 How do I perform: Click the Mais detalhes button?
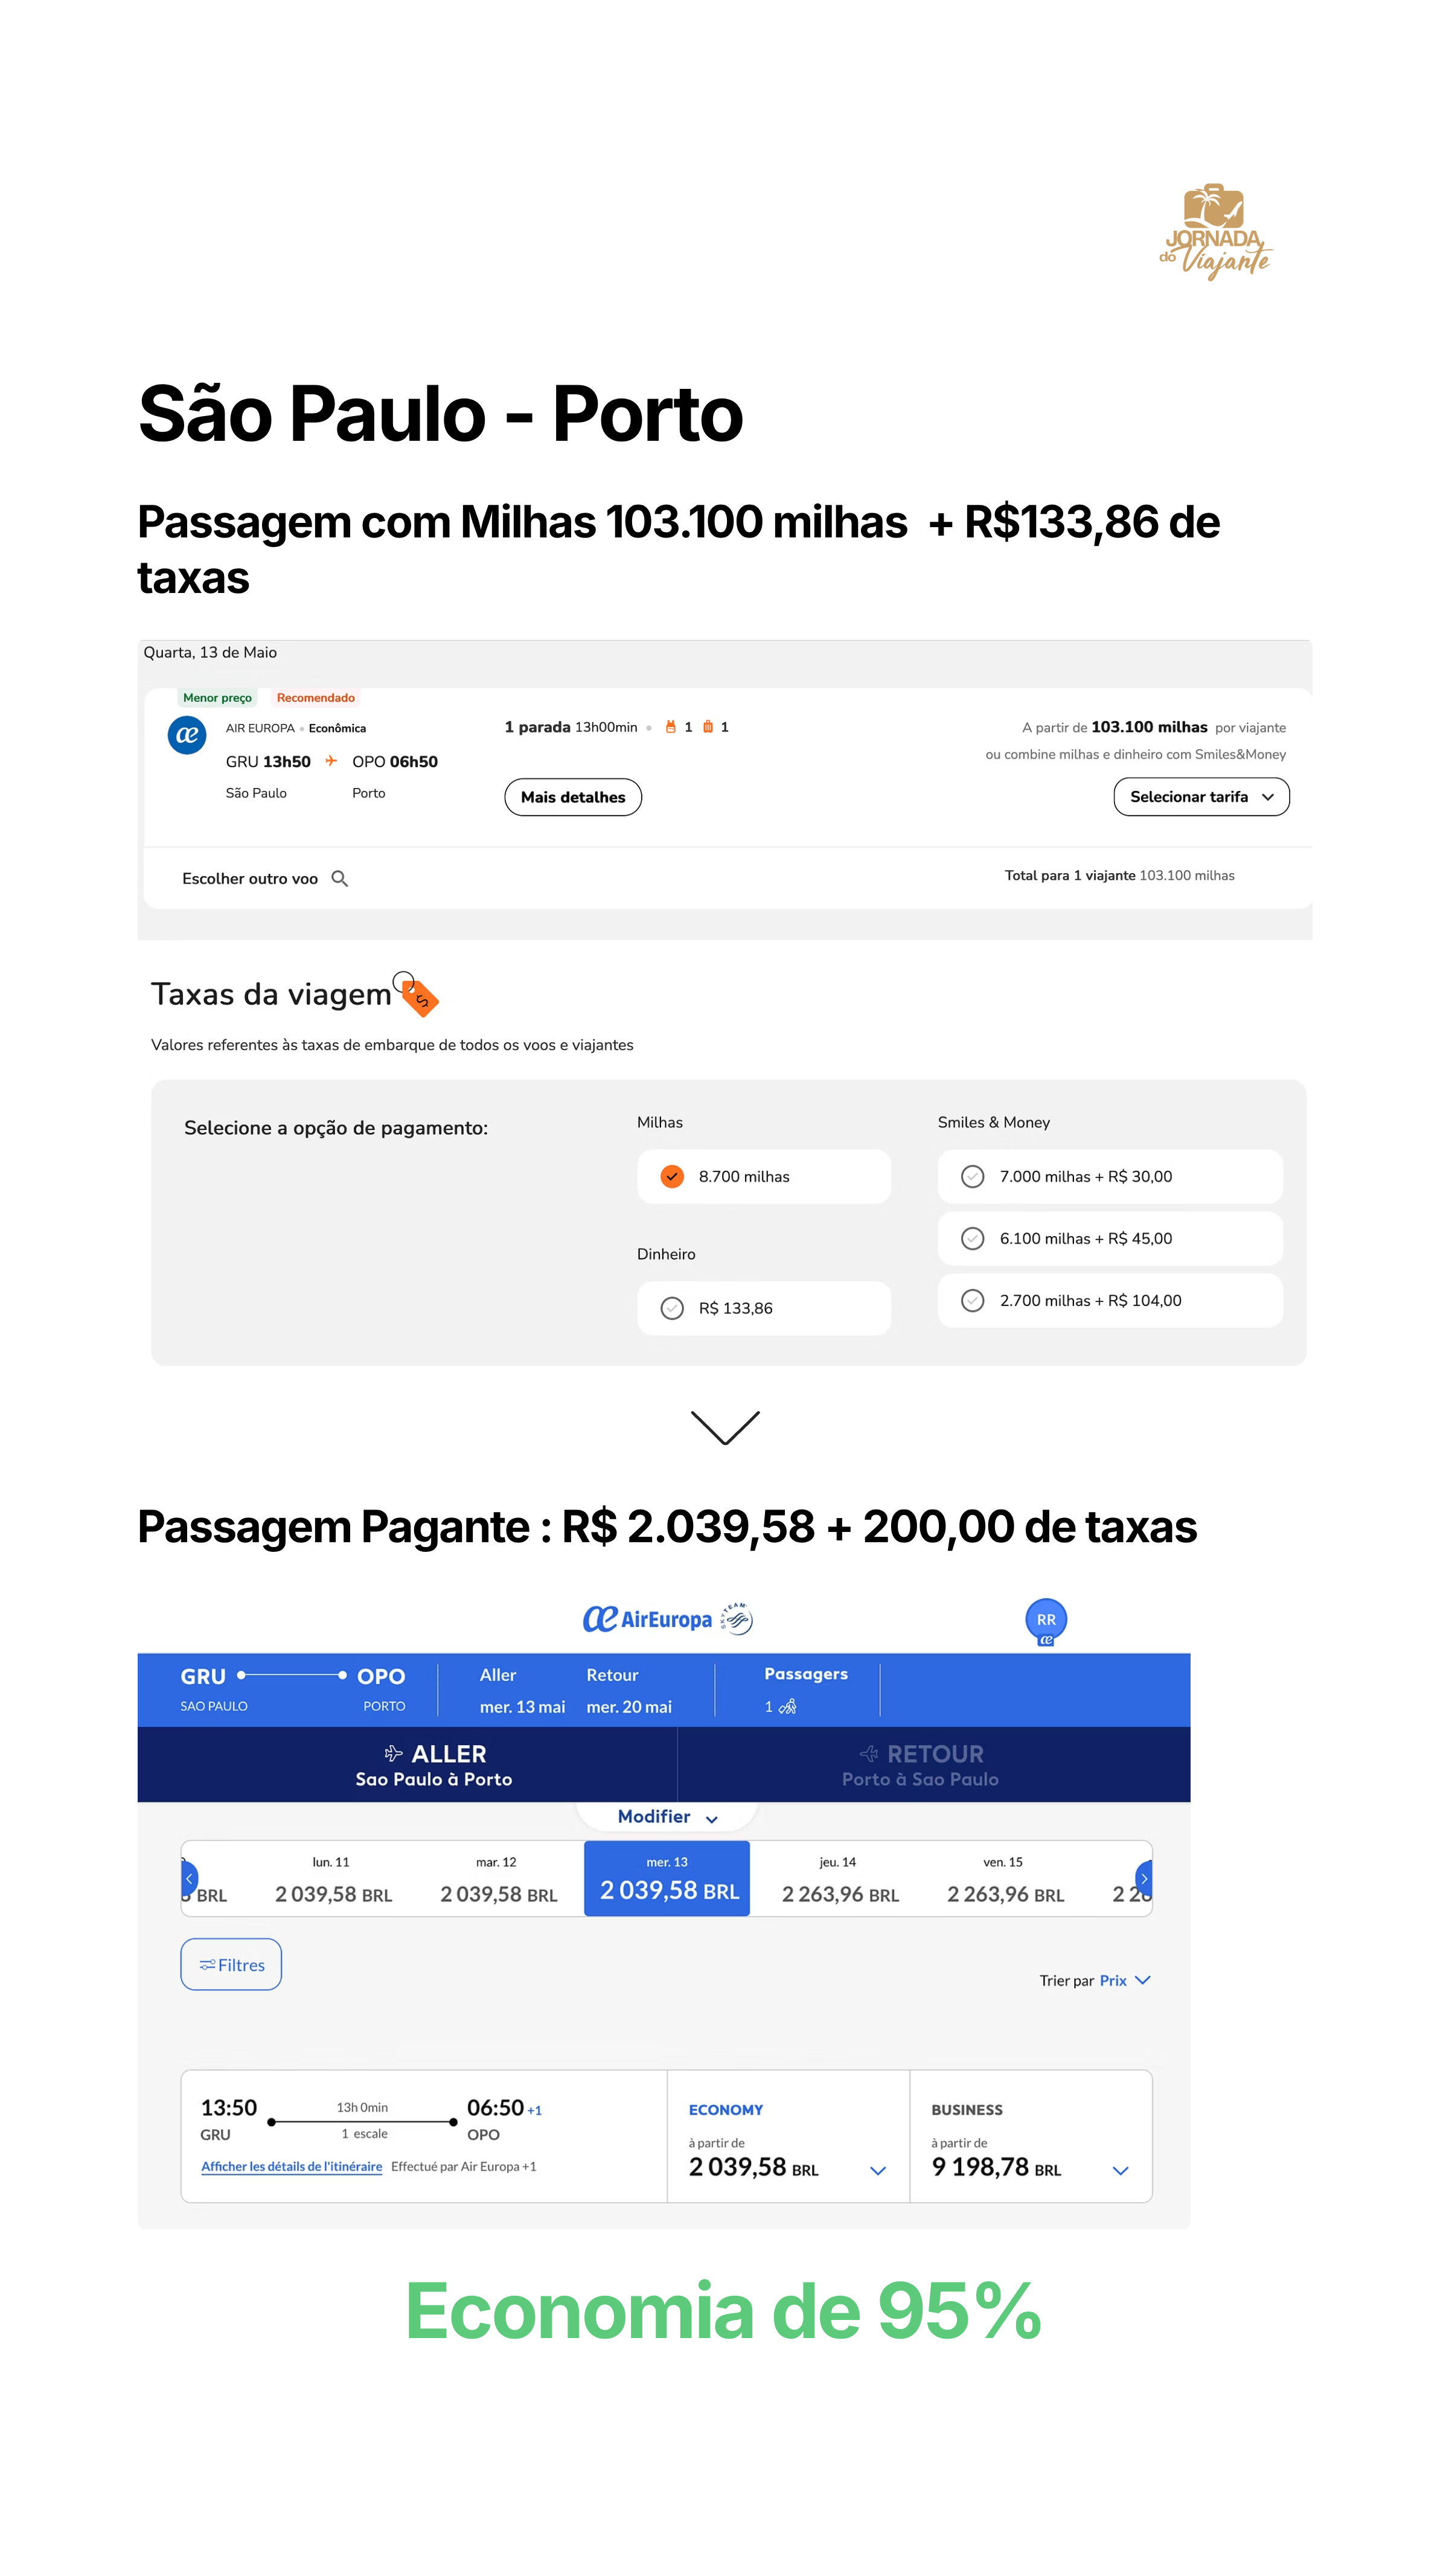coord(573,797)
